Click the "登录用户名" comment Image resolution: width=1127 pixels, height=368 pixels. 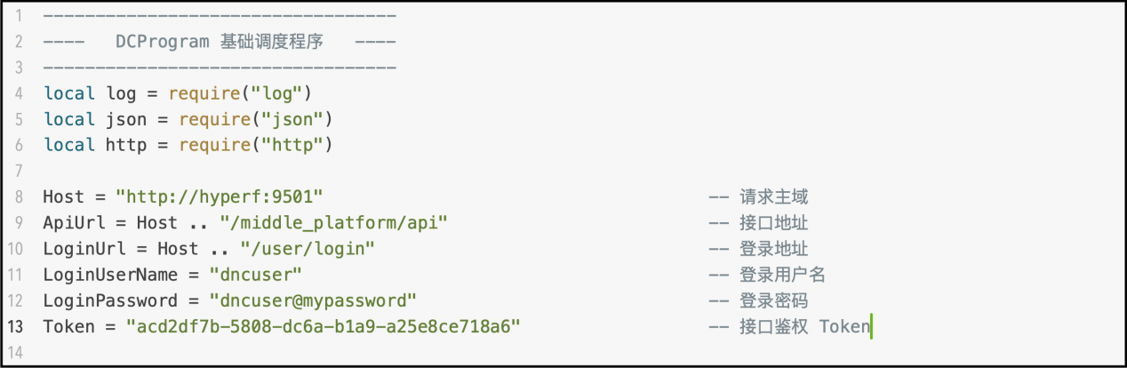tap(782, 275)
